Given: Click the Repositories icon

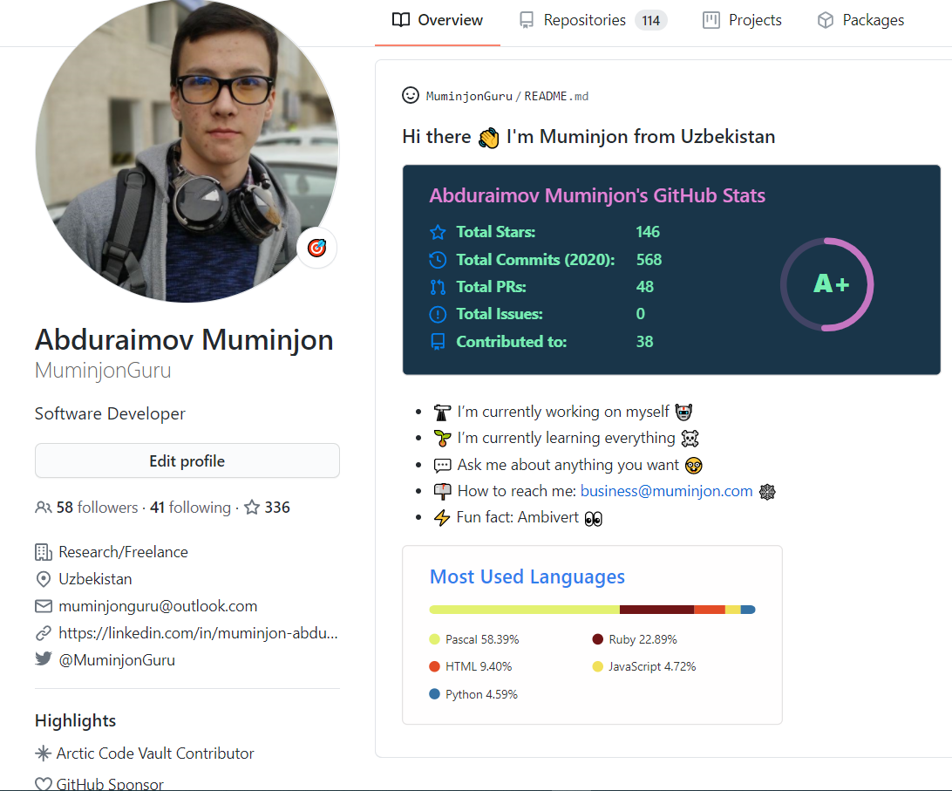Looking at the screenshot, I should pos(527,20).
